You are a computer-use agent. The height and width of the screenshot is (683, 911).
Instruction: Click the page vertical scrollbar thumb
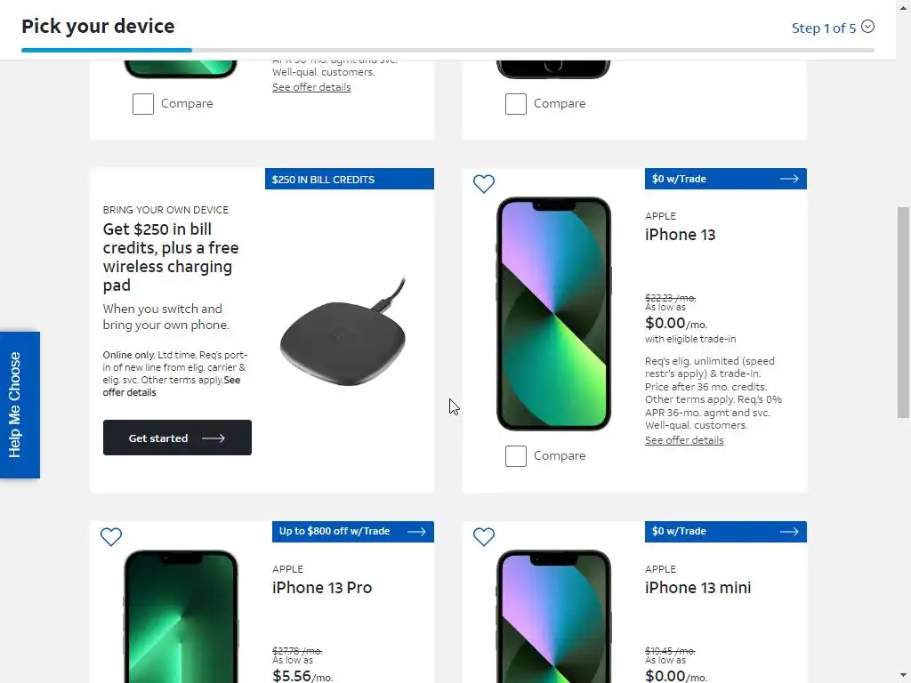point(903,312)
